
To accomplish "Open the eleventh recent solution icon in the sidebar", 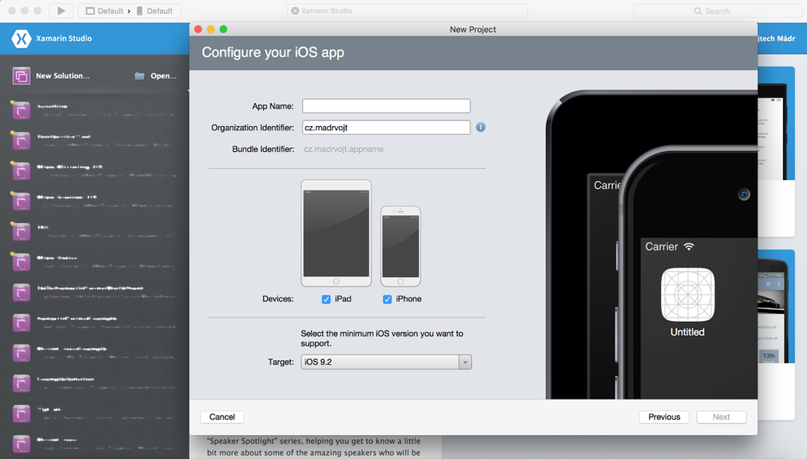I will click(x=21, y=414).
